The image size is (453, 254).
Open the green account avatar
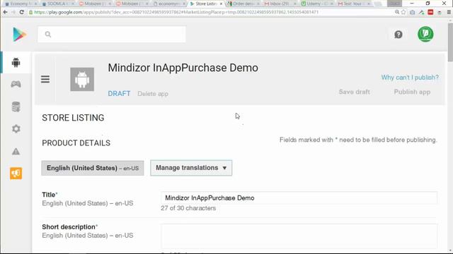pos(425,34)
